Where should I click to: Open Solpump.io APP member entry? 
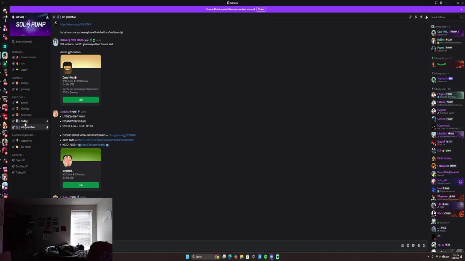point(448,80)
